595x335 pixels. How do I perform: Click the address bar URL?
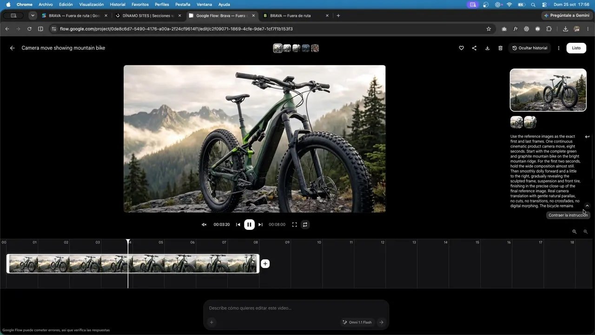coord(176,29)
